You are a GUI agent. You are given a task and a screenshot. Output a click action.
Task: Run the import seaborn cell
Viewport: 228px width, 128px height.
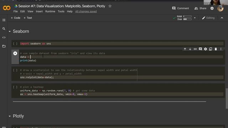coord(15,43)
